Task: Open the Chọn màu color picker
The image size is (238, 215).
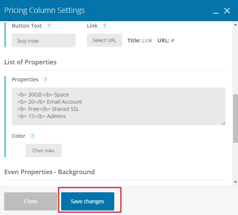Action: 43,151
